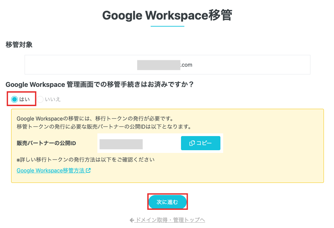Click the 移管手続きはお済みですか question heading
This screenshot has height=228, width=334.
100,85
